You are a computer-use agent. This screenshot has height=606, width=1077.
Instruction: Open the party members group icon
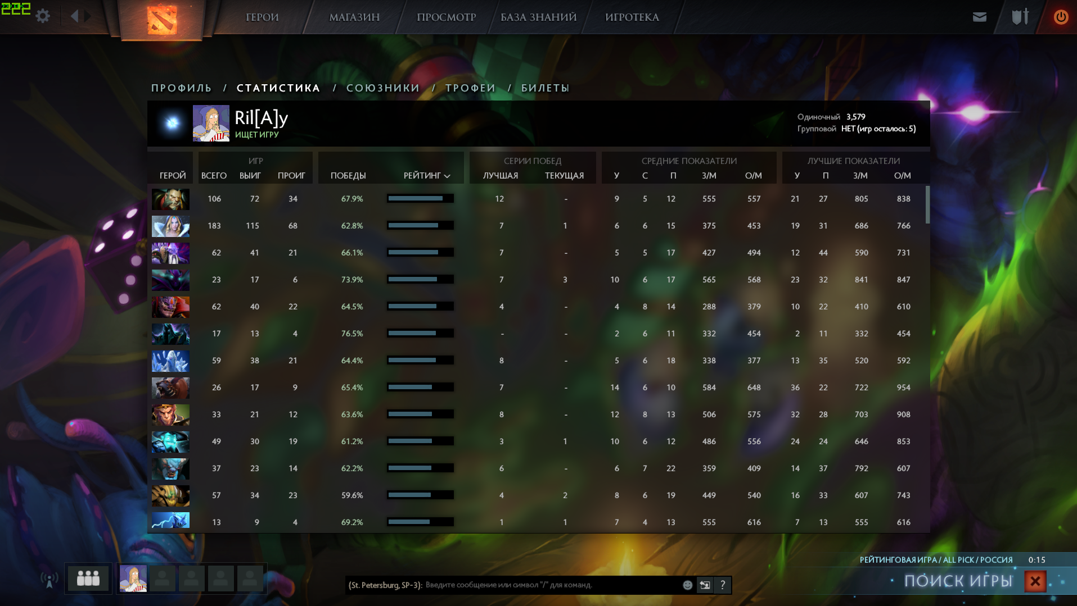pyautogui.click(x=88, y=578)
